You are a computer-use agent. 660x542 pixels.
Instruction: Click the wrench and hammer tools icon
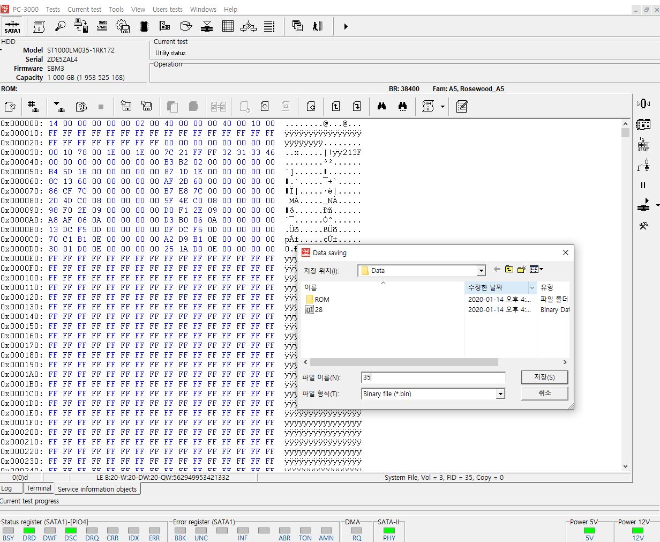(x=643, y=226)
